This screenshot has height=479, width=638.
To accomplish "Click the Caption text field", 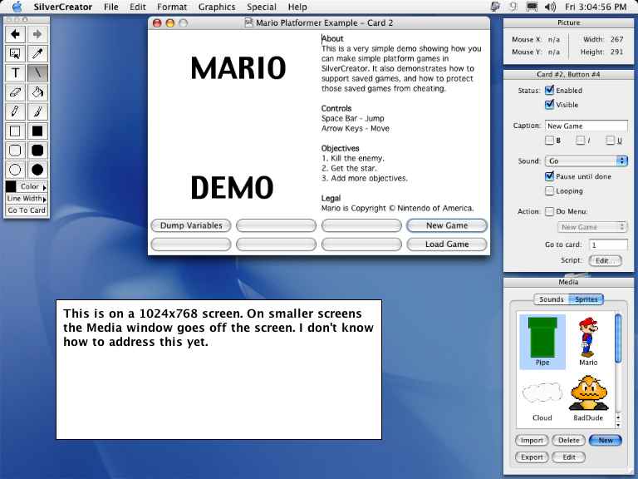I will pyautogui.click(x=586, y=126).
